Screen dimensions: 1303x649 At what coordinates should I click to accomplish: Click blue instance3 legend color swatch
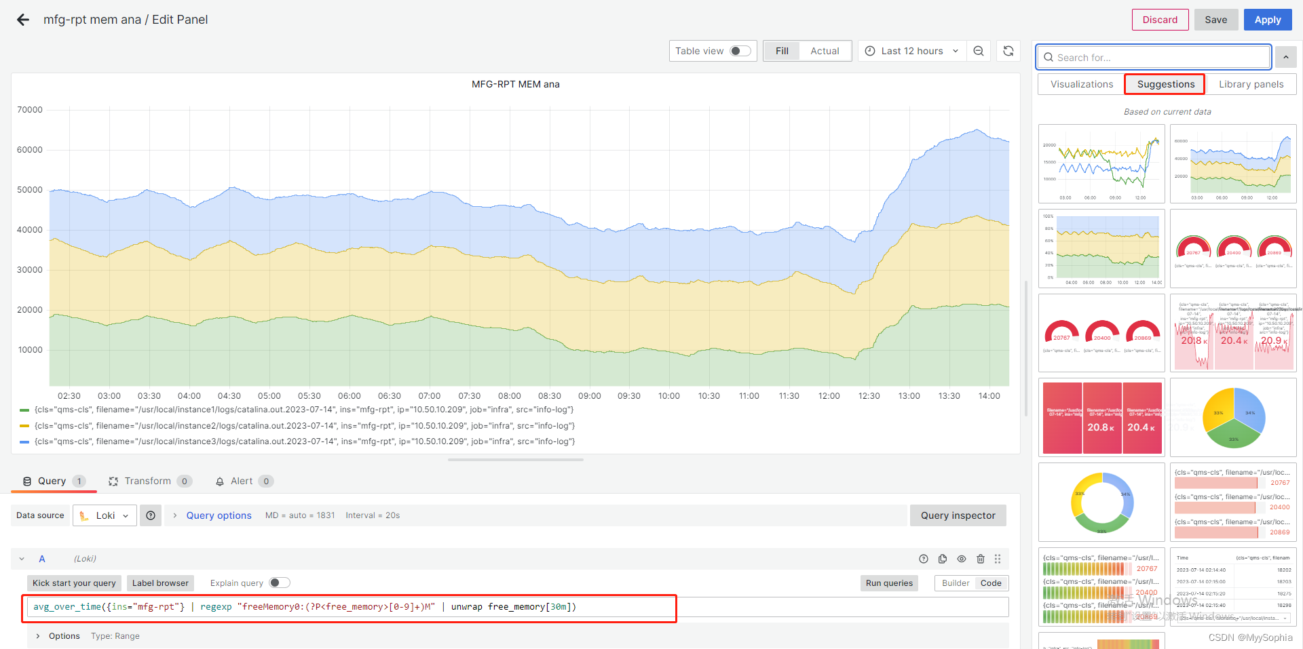click(24, 441)
